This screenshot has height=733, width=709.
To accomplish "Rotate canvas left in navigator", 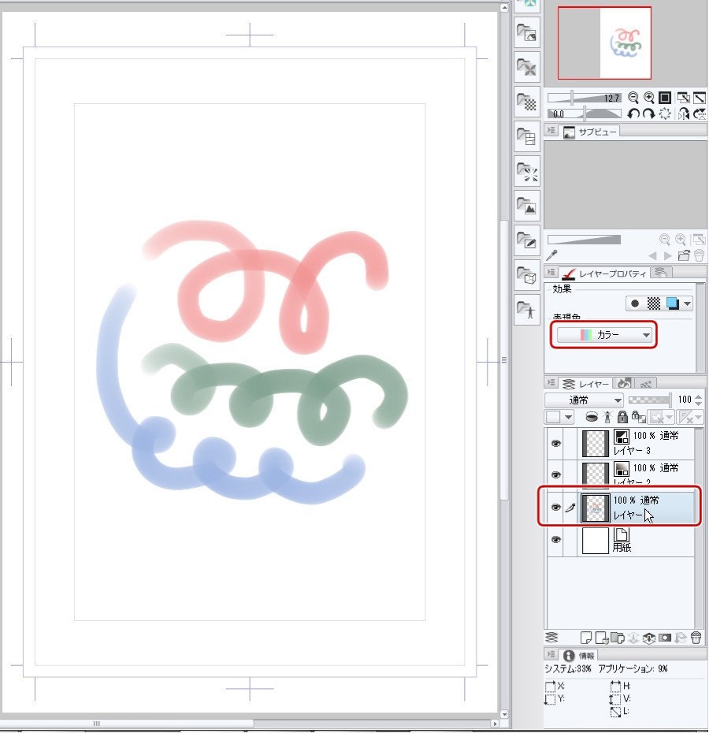I will [633, 113].
